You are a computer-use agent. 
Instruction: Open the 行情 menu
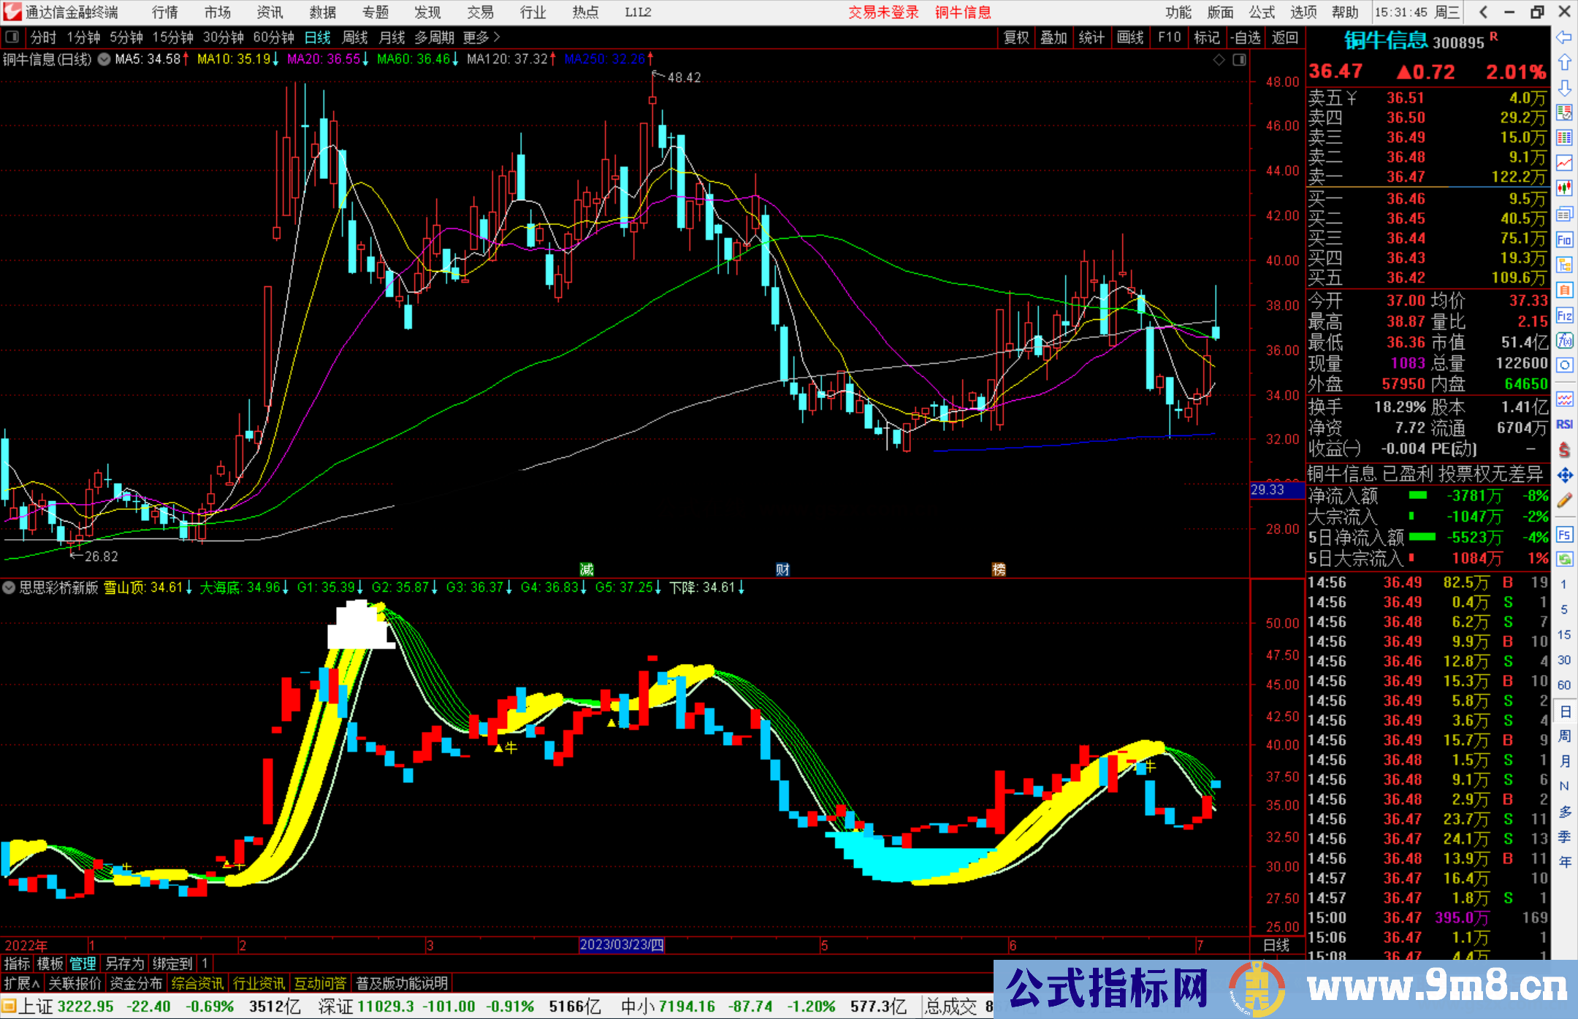point(165,12)
